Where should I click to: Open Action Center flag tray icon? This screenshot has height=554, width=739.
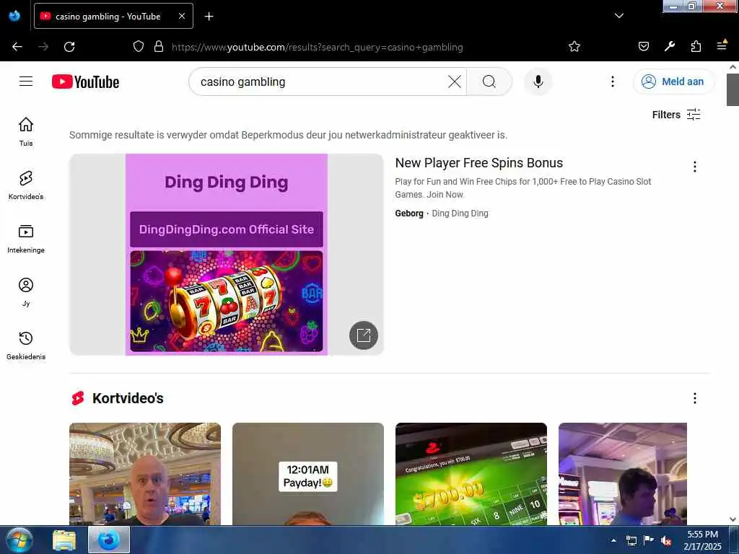click(649, 540)
